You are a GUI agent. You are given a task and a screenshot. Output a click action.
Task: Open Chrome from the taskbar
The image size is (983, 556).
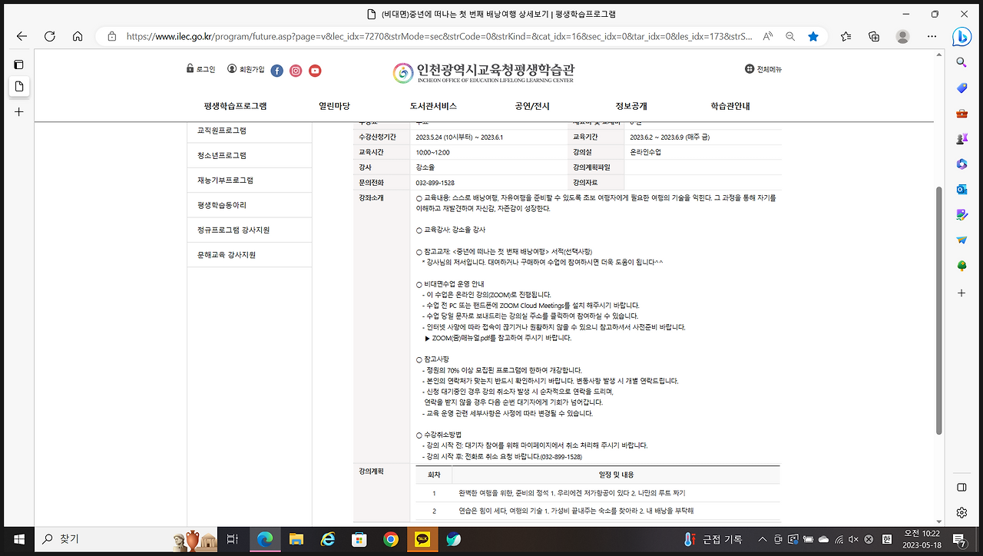click(392, 540)
